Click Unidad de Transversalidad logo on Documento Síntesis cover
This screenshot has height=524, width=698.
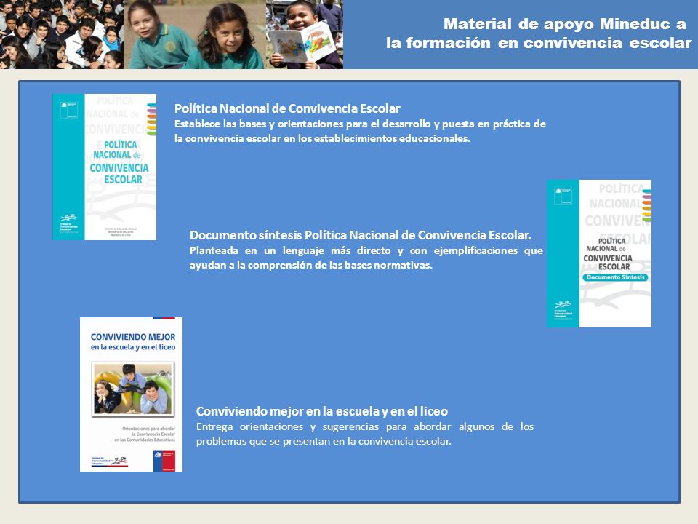[x=563, y=310]
